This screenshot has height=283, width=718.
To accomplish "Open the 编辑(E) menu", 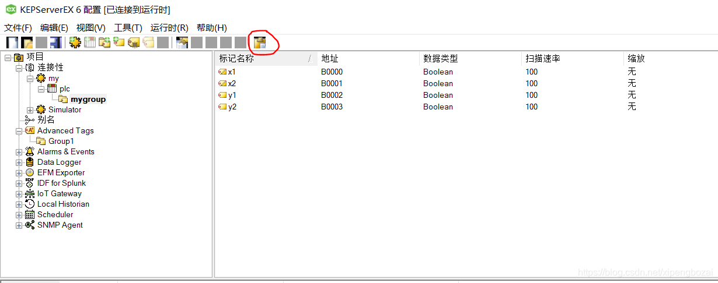I will click(54, 27).
